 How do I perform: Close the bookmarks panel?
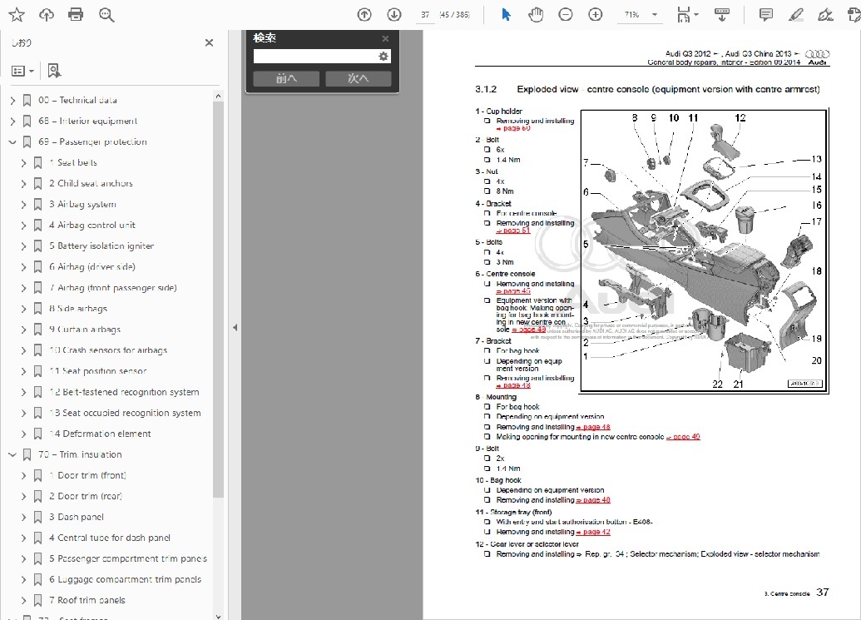pos(209,42)
